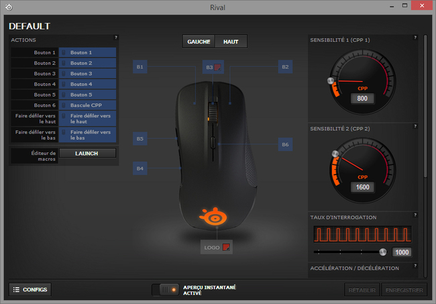The image size is (436, 304).
Task: Open the scroll up 'Faire défiler vers le haut' assignment
Action: pos(87,119)
